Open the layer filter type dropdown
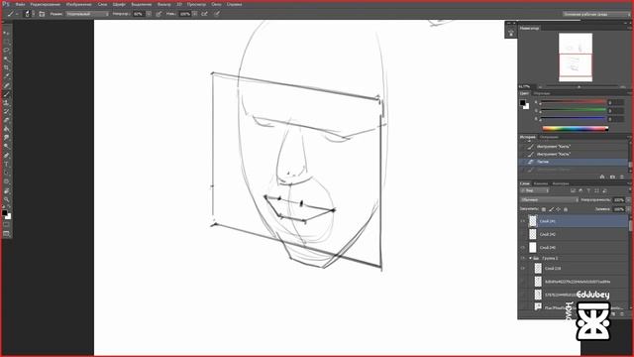The height and width of the screenshot is (357, 634). pos(535,190)
